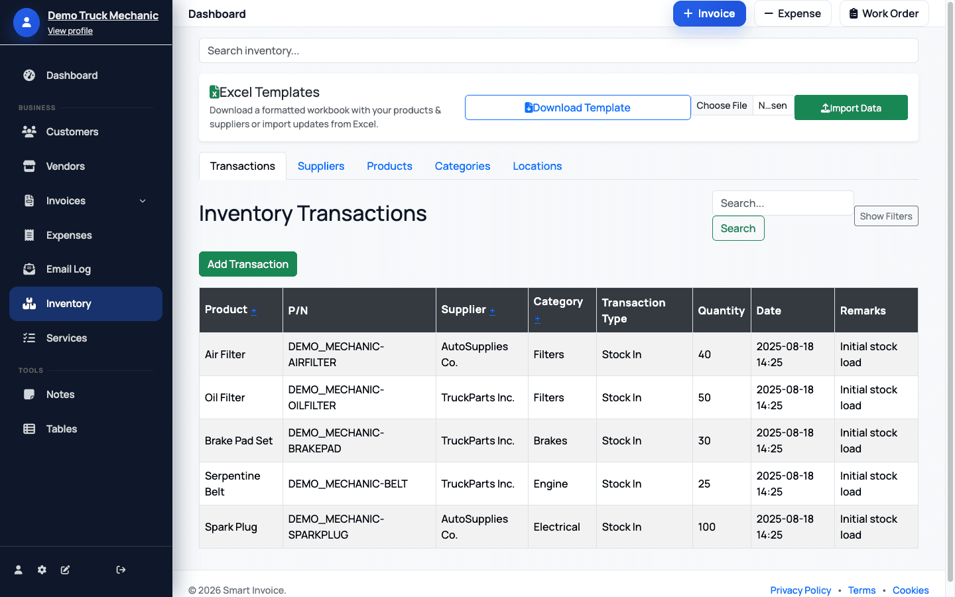The height and width of the screenshot is (597, 955).
Task: Click Download Template button
Action: pyautogui.click(x=578, y=107)
